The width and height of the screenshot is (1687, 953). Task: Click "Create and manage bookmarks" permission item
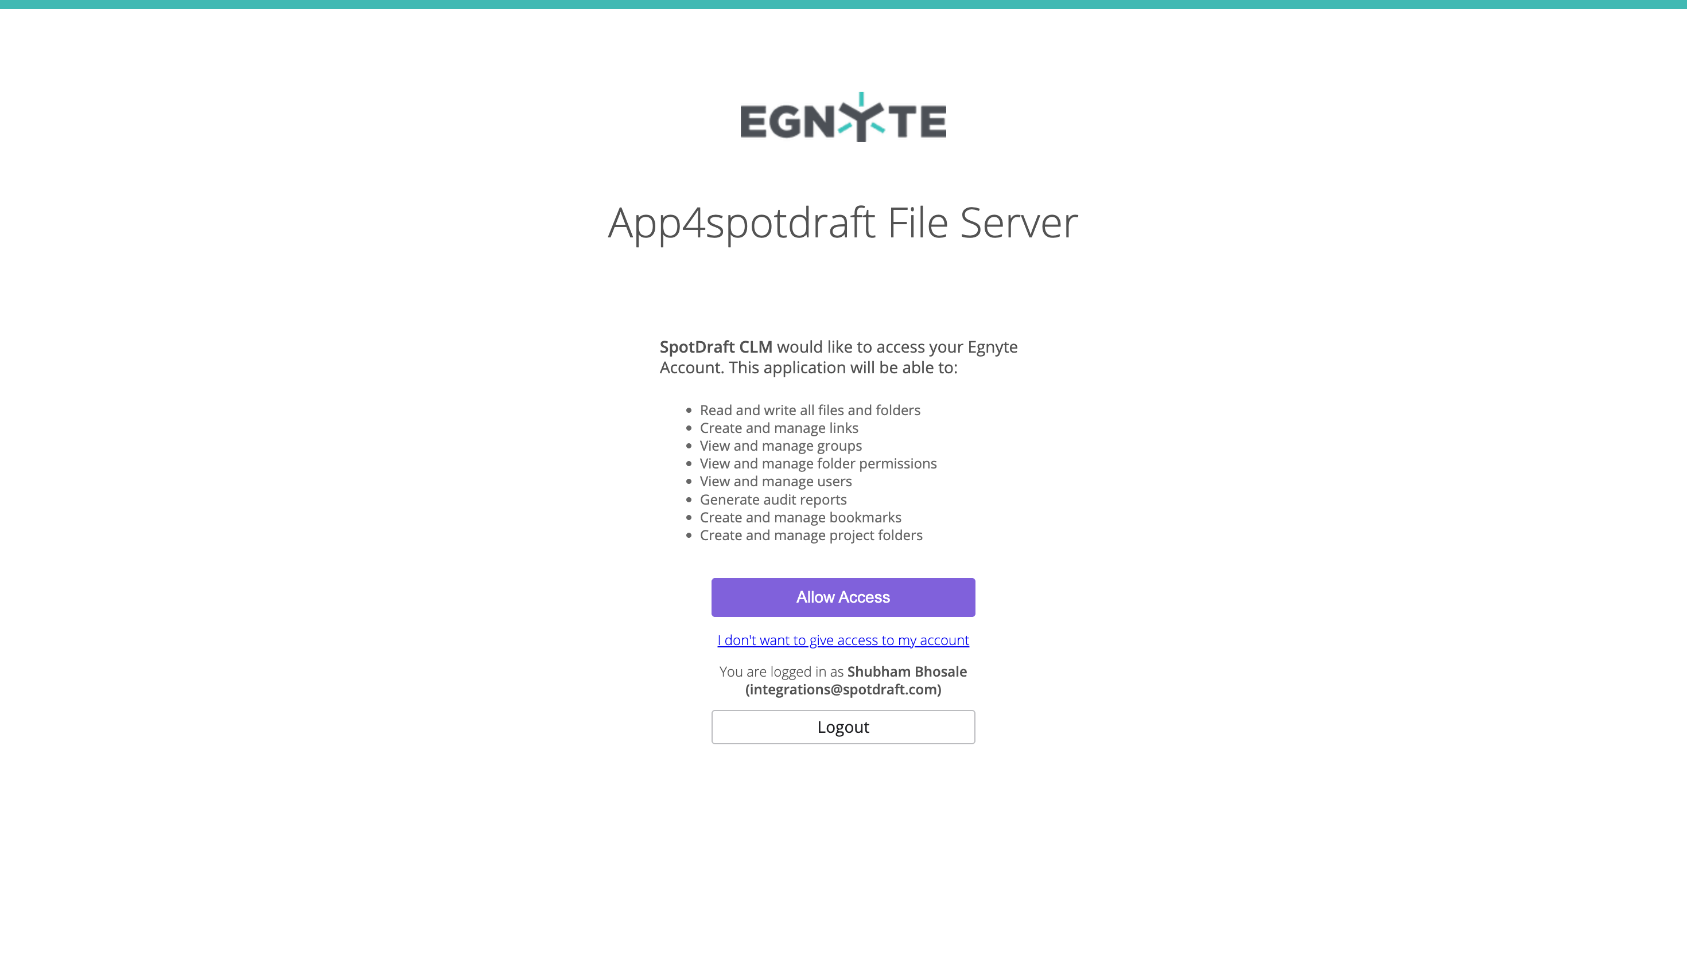800,517
